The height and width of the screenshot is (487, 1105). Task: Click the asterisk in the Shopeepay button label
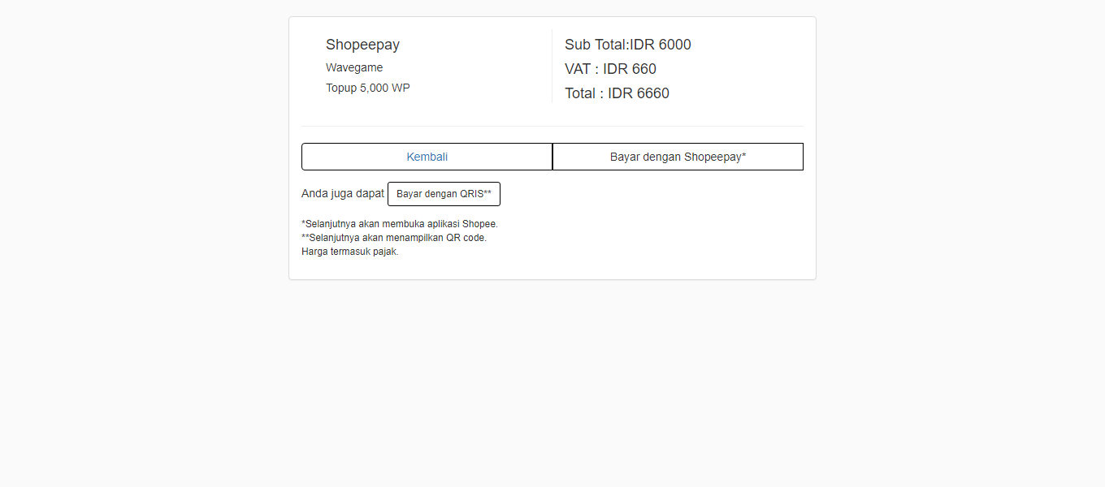[743, 156]
